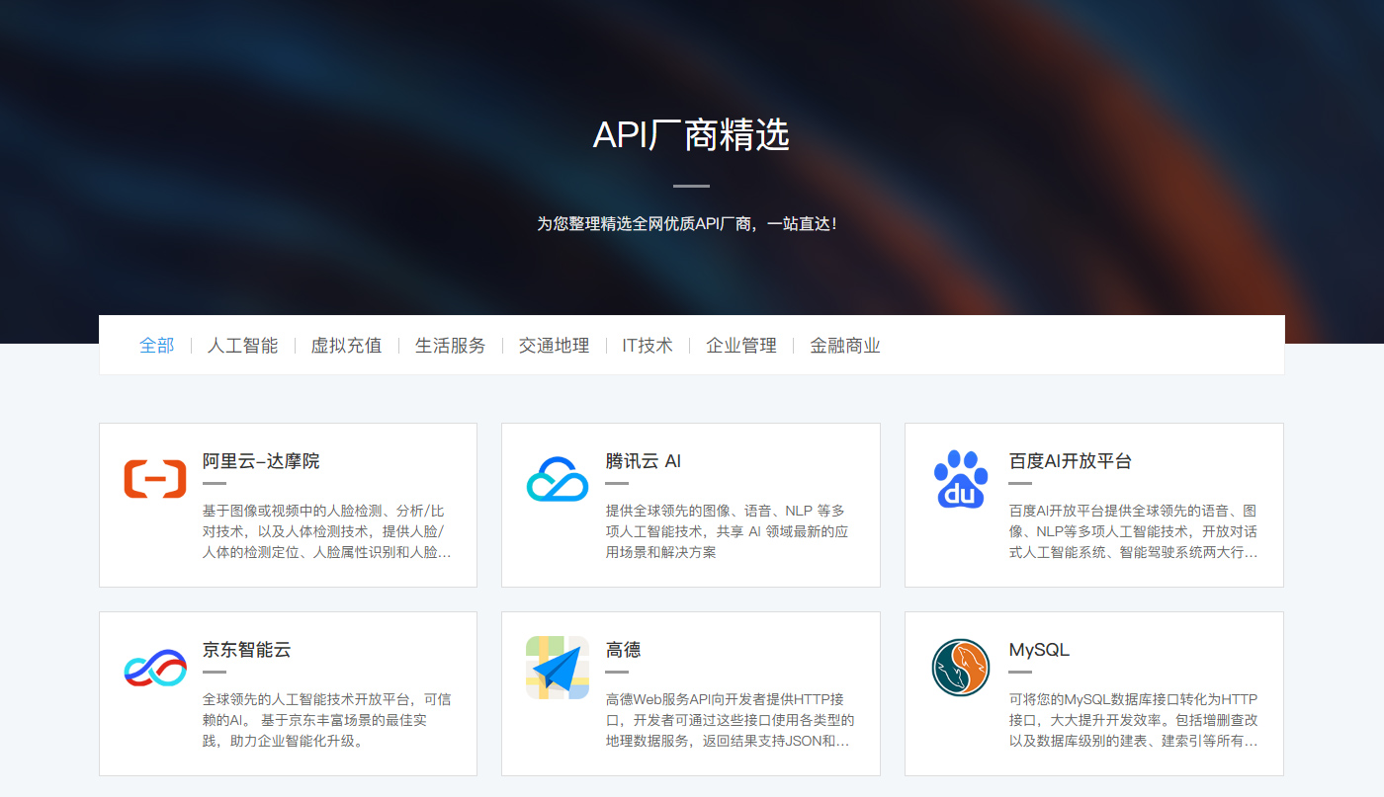Click the Alibaba Cloud orange bracket logo
The width and height of the screenshot is (1384, 797).
pyautogui.click(x=155, y=479)
